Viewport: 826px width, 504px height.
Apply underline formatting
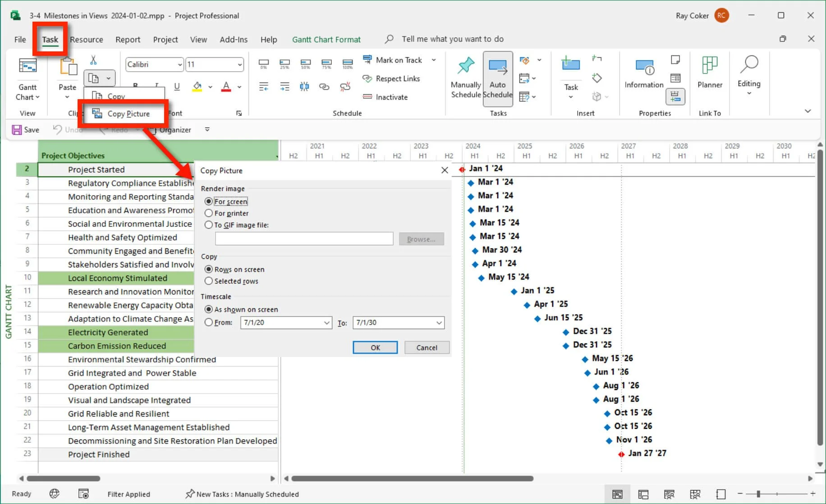click(177, 86)
